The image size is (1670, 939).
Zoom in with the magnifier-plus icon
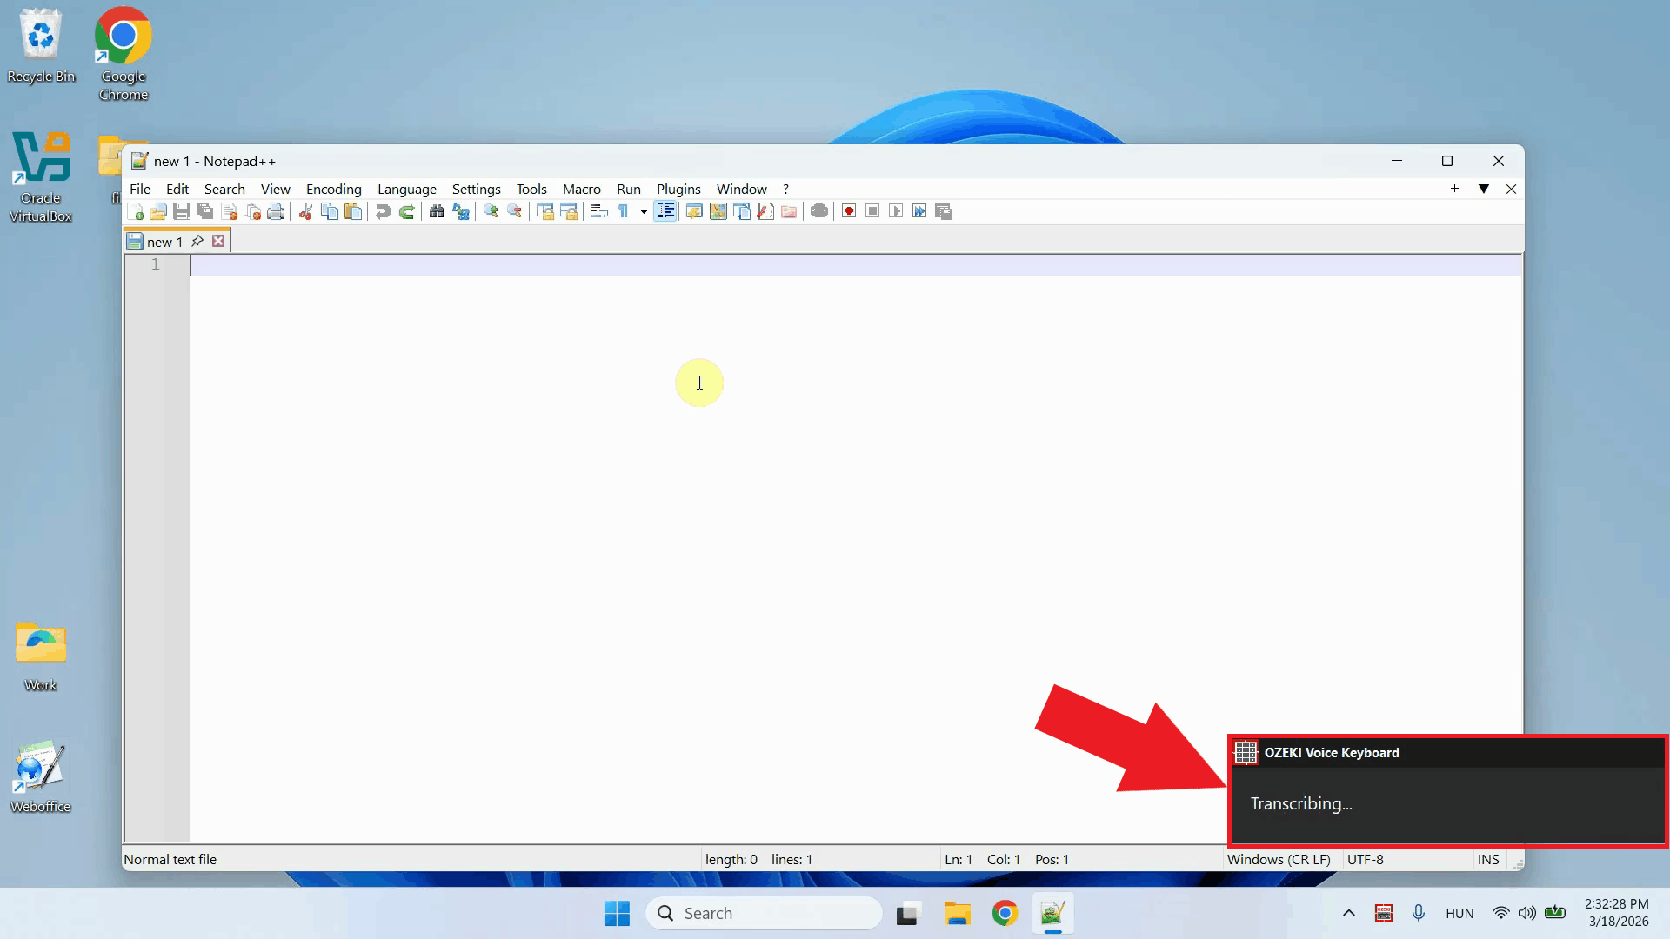[490, 211]
